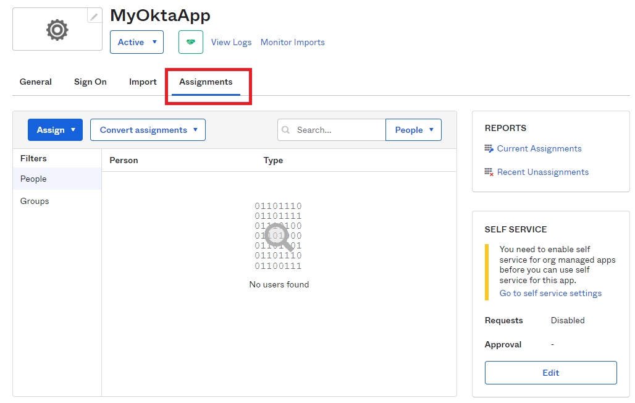Follow Go to self service settings link
Screen dimensions: 635x403
click(x=550, y=293)
